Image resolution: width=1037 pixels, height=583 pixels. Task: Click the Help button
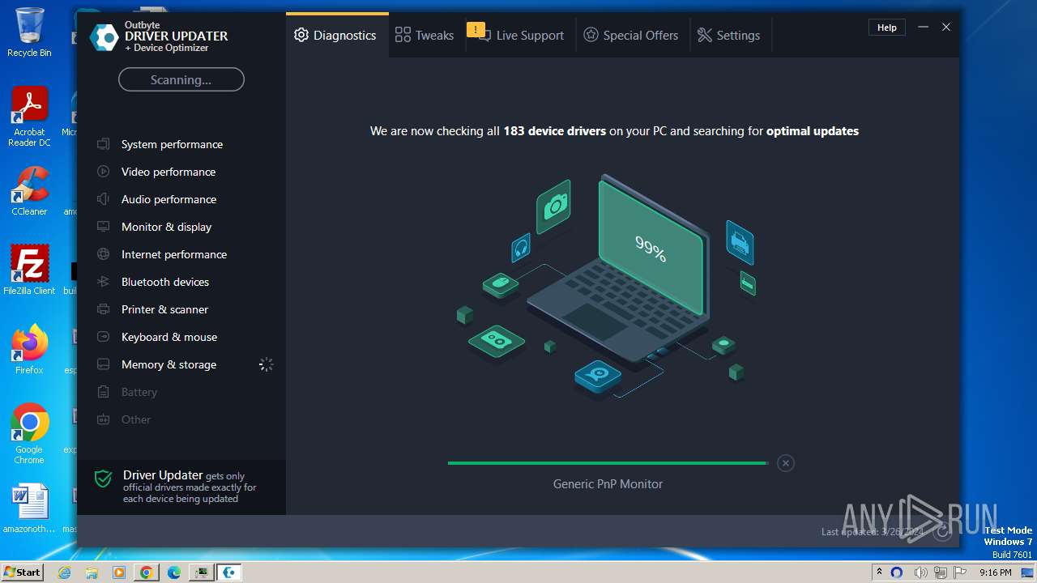(887, 28)
